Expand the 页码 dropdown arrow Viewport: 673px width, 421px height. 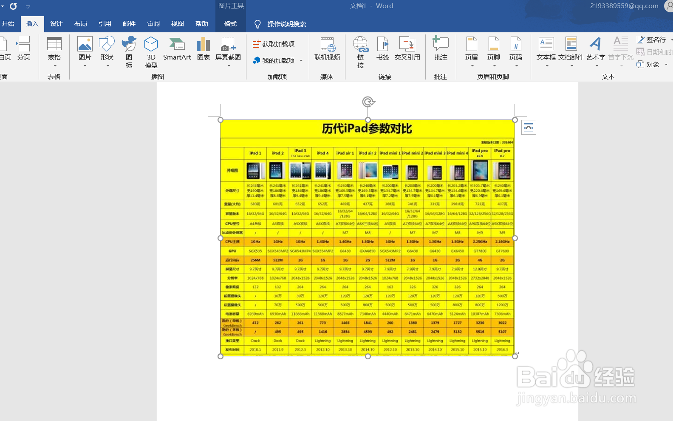point(516,66)
